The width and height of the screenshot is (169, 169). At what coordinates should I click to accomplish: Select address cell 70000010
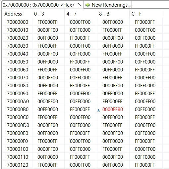[x=18, y=30]
